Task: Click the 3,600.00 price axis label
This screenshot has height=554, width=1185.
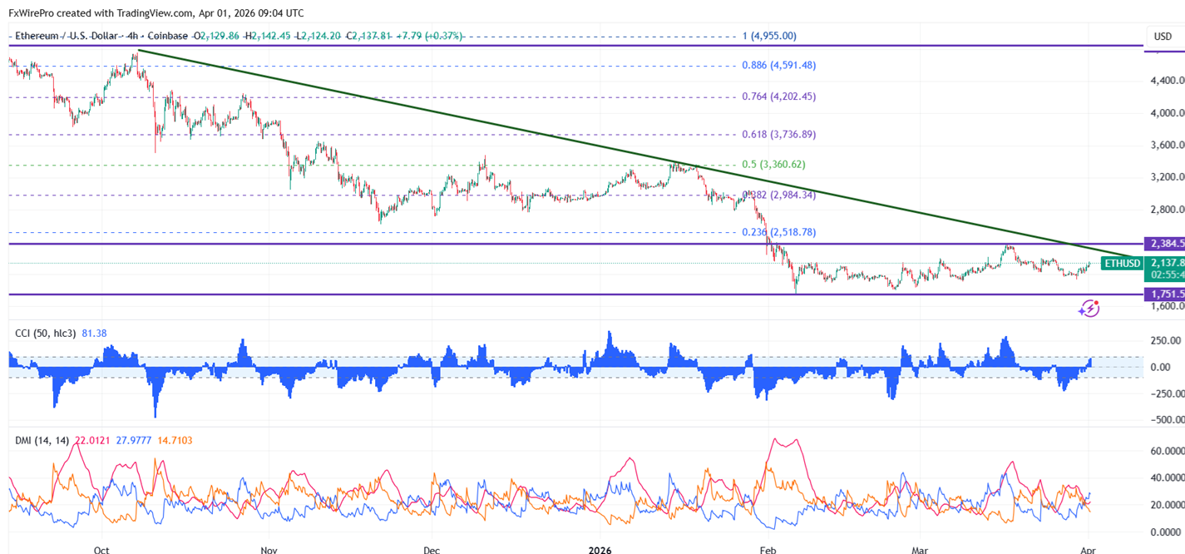Action: click(1166, 145)
